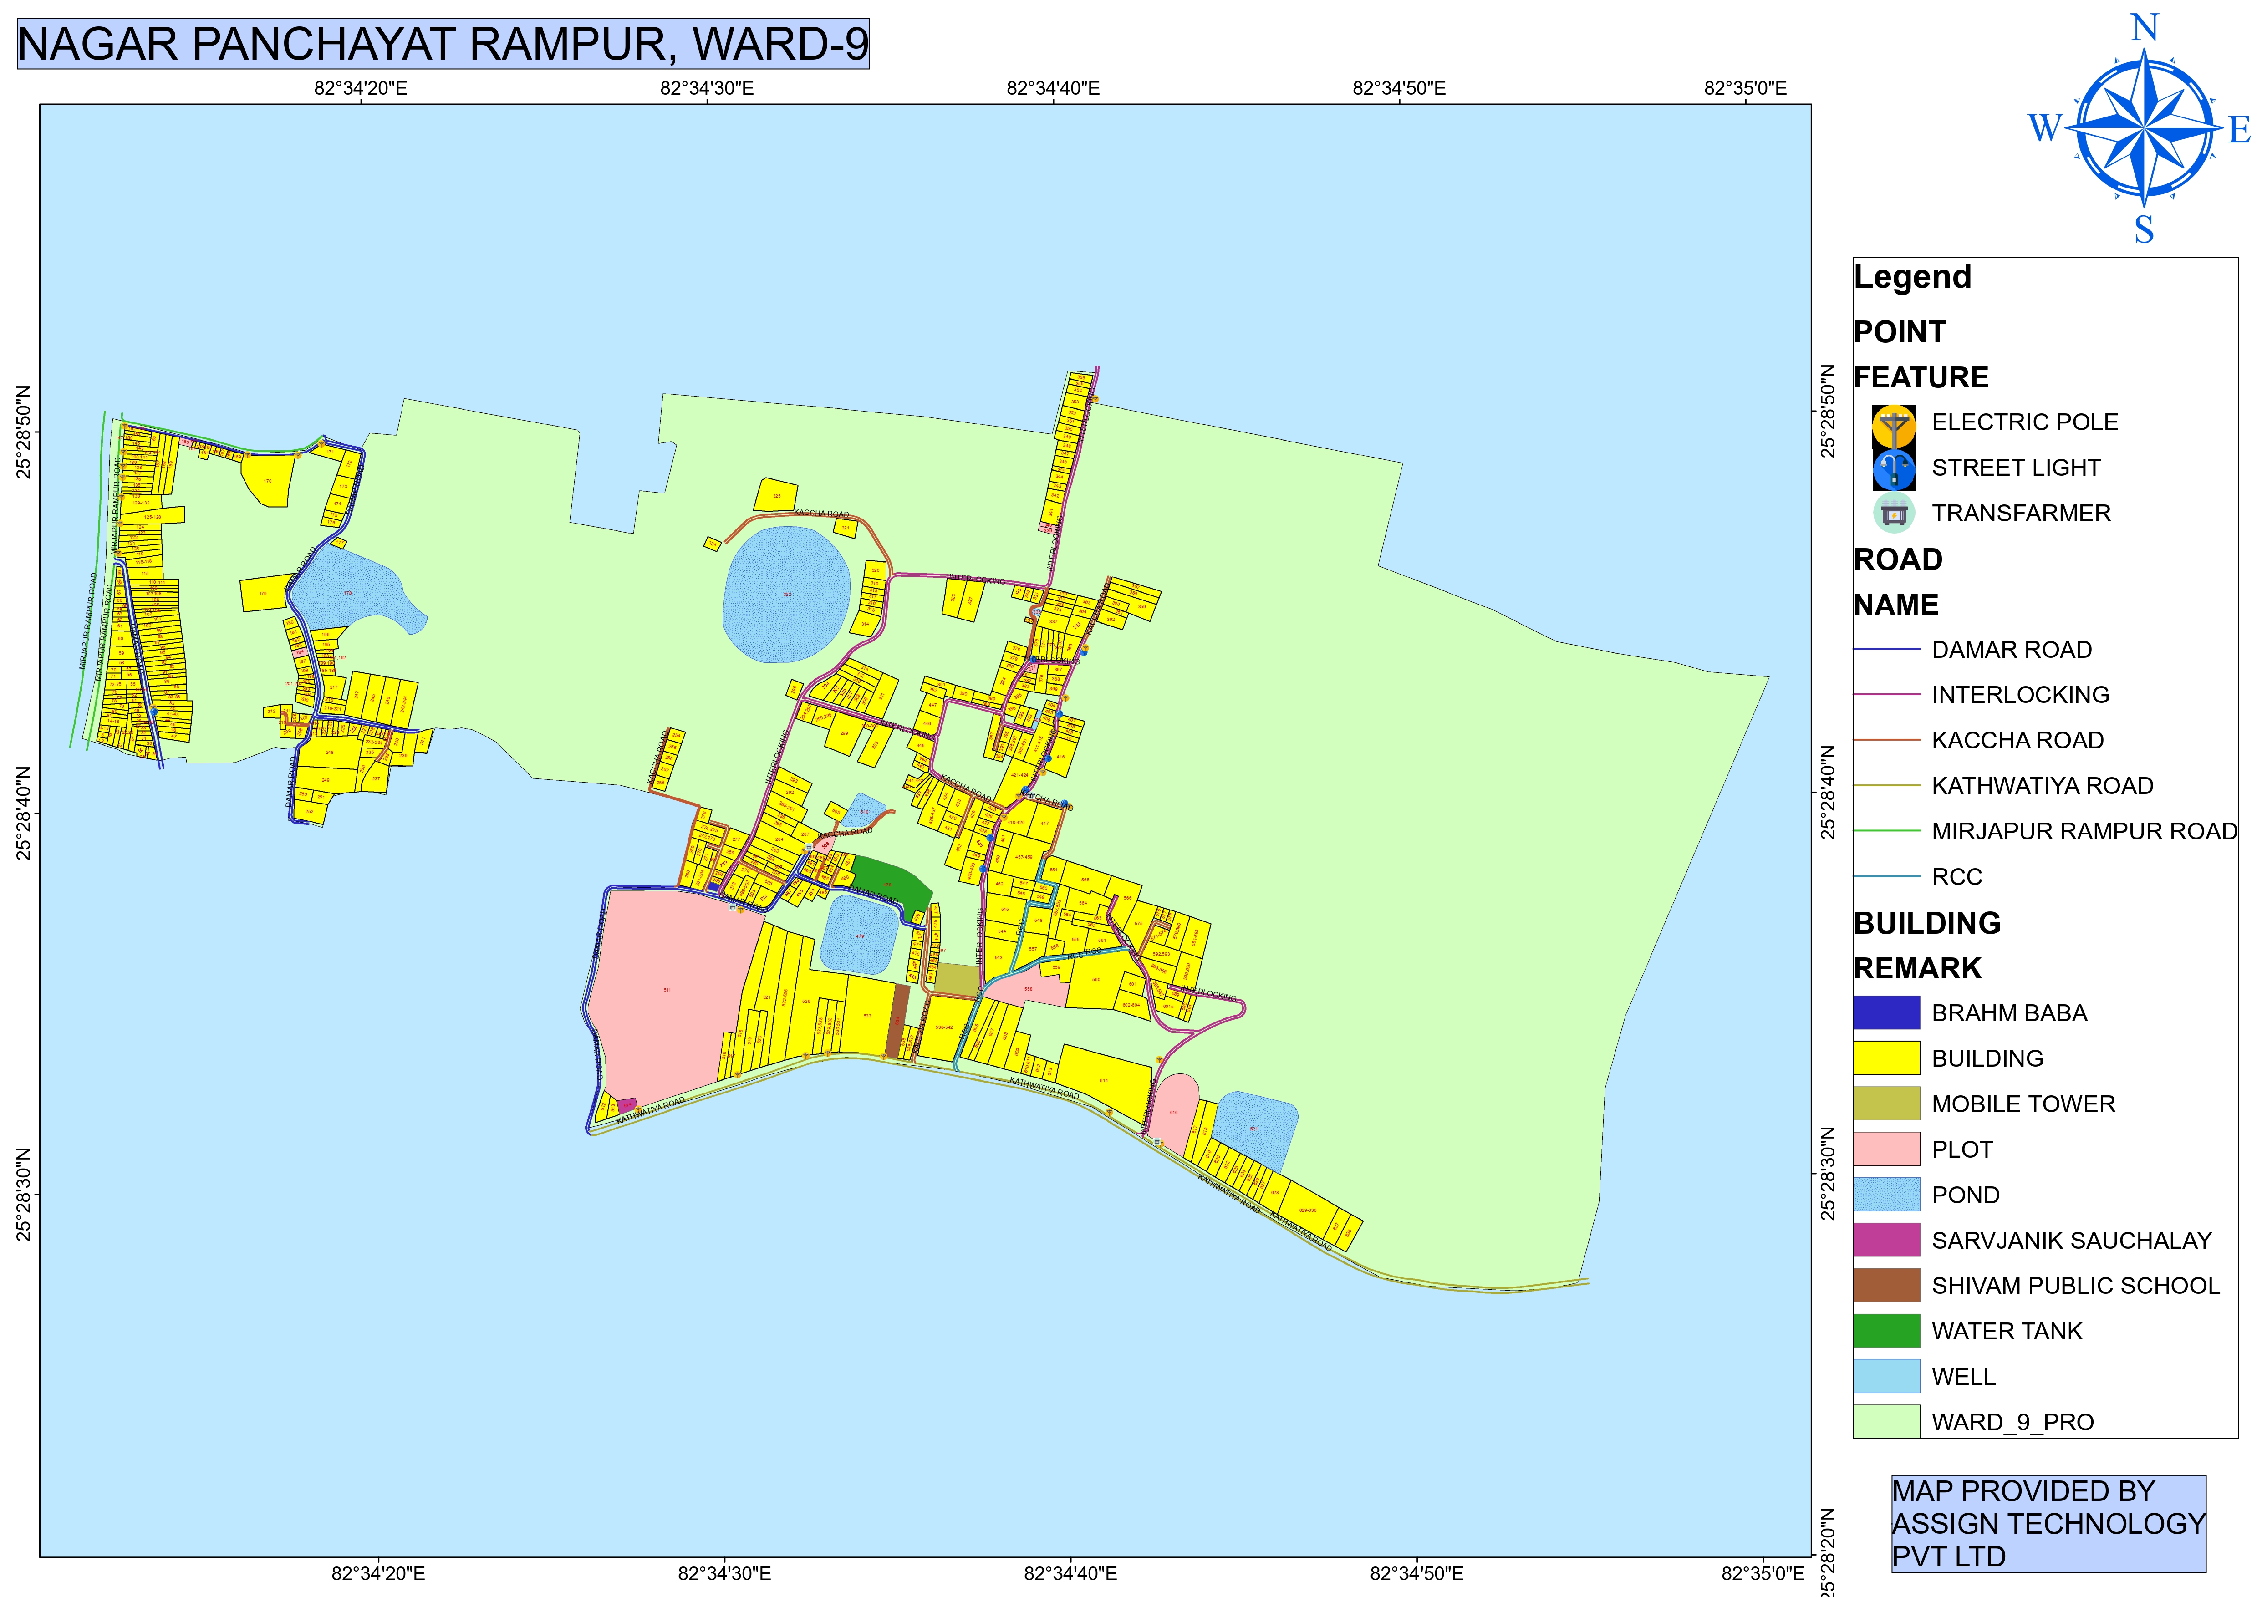Click the large round pond on map

(786, 594)
